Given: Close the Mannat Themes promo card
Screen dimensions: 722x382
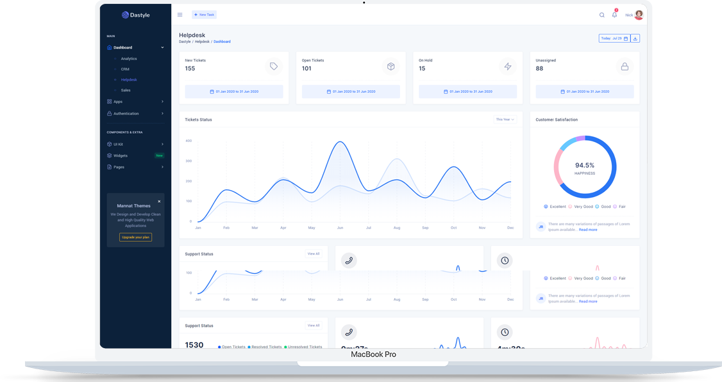Looking at the screenshot, I should point(159,202).
